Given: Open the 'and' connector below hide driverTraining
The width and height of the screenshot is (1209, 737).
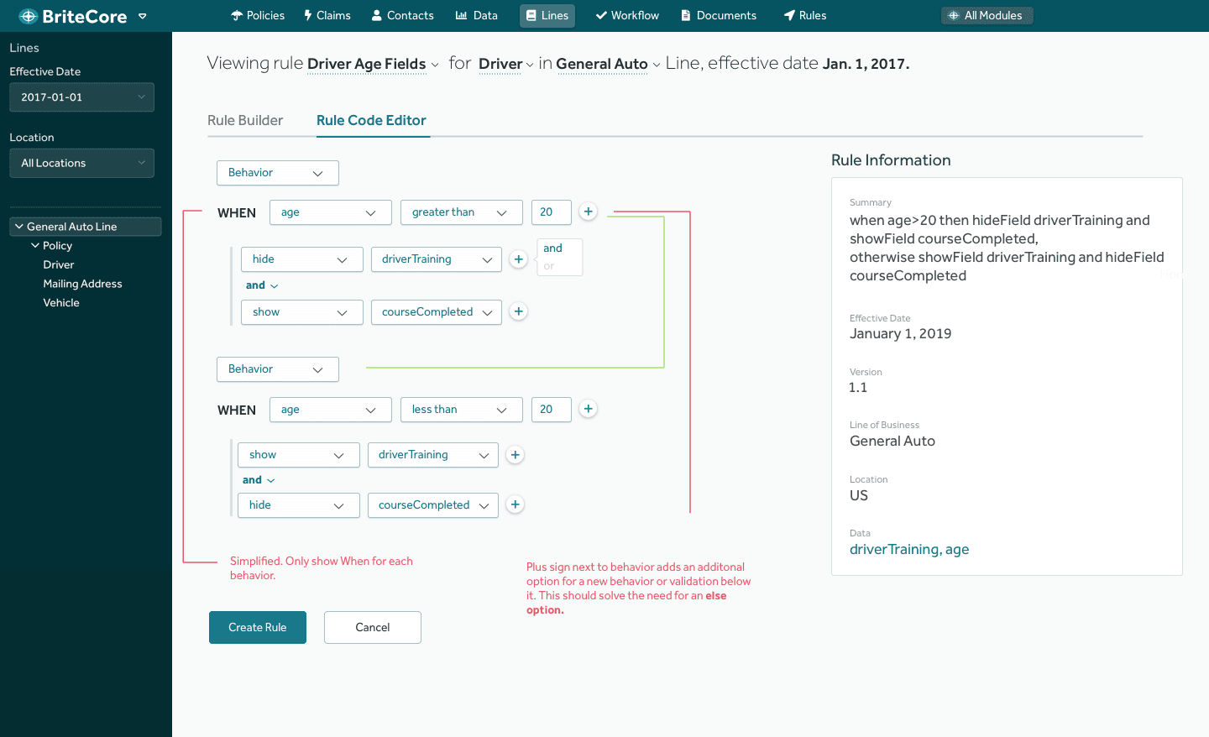Looking at the screenshot, I should 262,285.
